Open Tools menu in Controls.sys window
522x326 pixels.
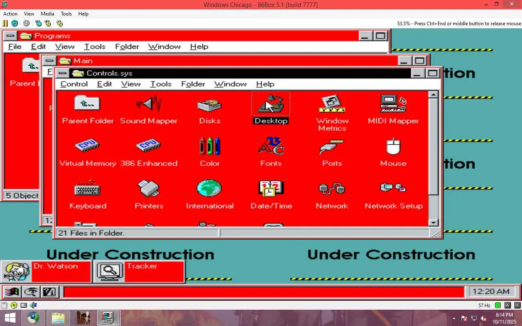point(161,84)
